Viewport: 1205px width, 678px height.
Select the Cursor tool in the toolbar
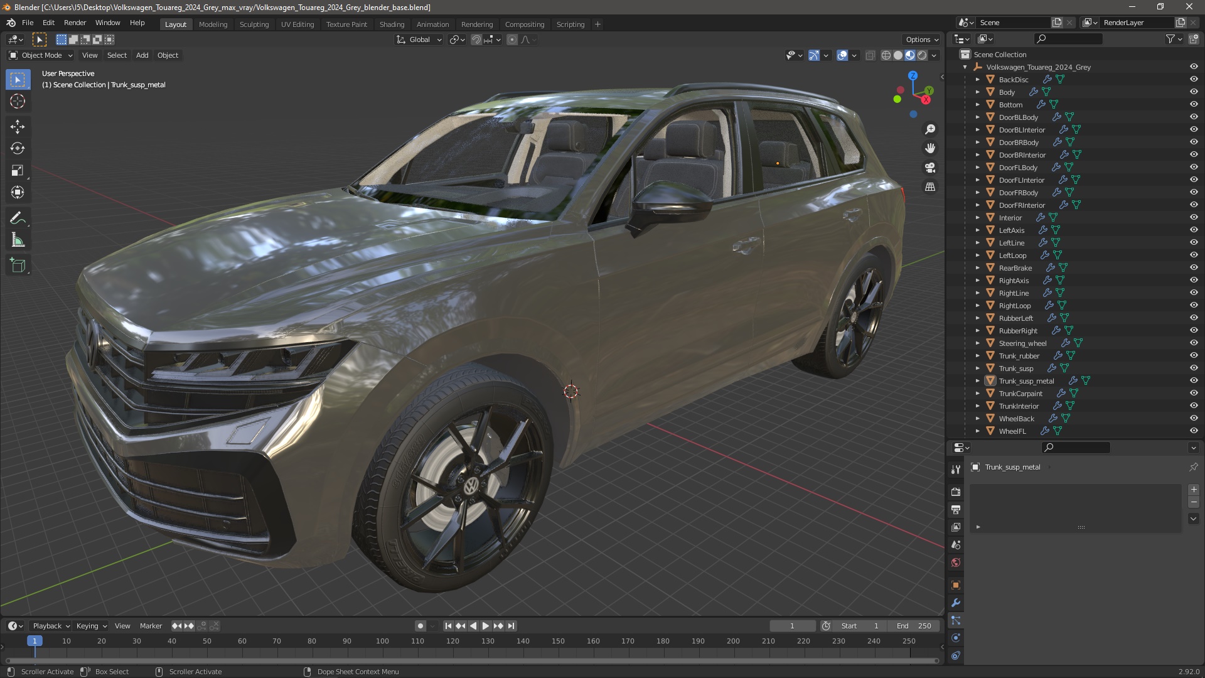[18, 101]
